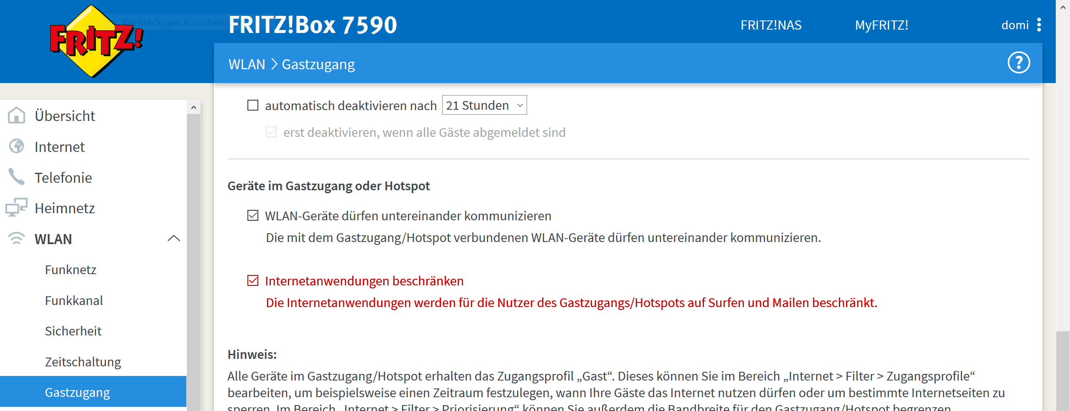Click the Geräte im Gastzugang oder Hotspot heading

pyautogui.click(x=329, y=186)
